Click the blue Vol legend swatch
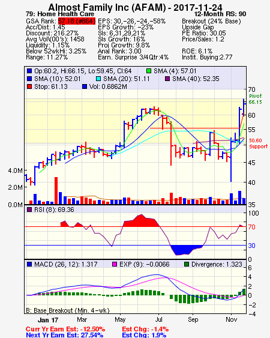The width and height of the screenshot is (270, 338). pos(85,86)
